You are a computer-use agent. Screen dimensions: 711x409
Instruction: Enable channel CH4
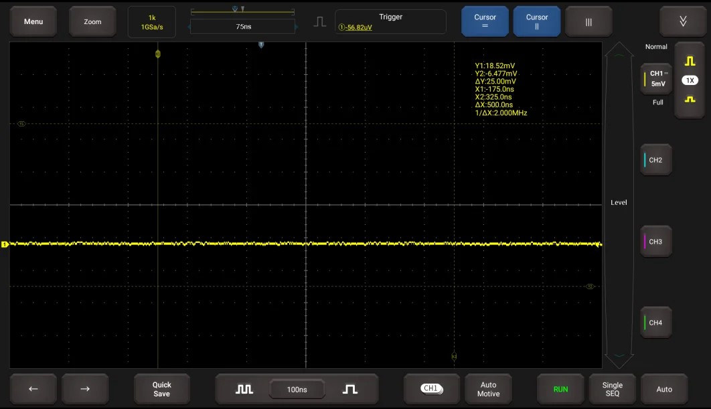(x=655, y=323)
